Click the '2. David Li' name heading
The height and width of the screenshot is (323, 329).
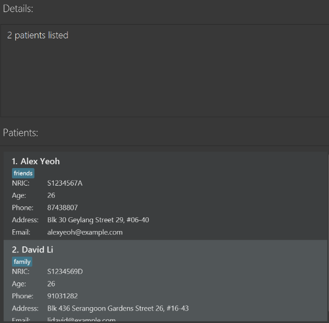point(33,250)
